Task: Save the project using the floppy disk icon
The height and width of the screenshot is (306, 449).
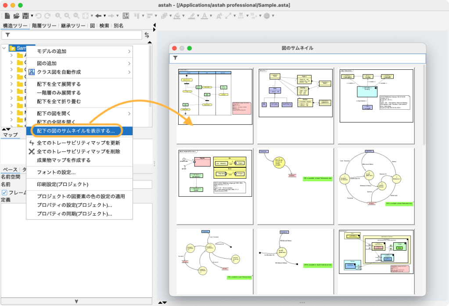Action: (25, 16)
